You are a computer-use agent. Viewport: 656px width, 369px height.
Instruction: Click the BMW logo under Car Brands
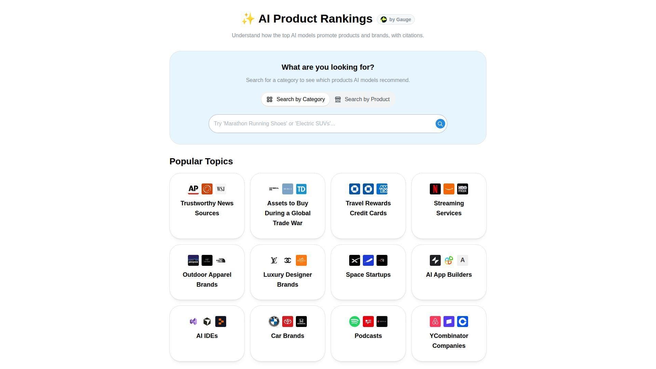pos(274,321)
